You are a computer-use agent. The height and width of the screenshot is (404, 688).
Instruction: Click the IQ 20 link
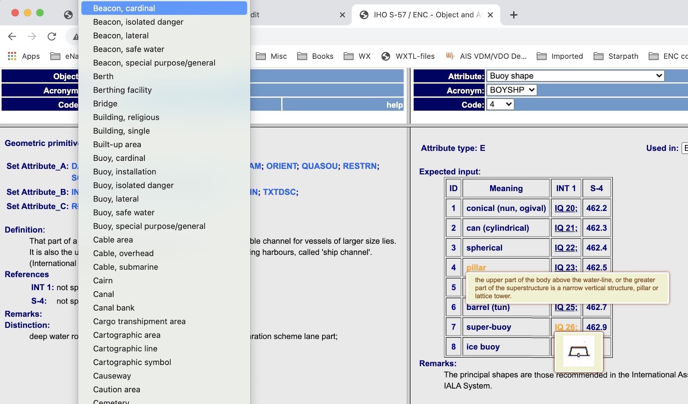(566, 208)
